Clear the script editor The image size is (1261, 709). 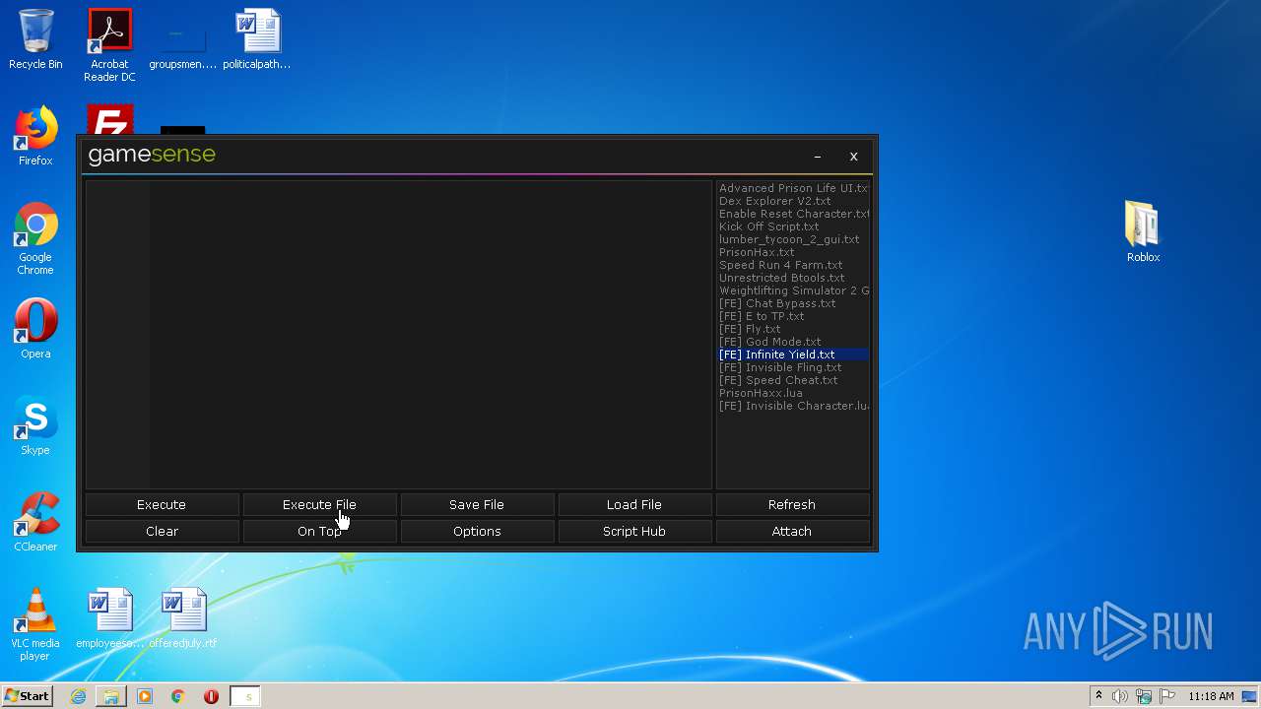point(162,531)
